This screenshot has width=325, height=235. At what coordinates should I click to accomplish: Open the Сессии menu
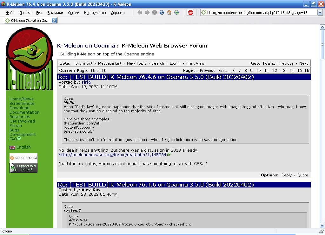74,13
